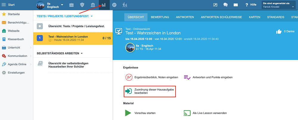
Task: Switch to the Karten tab
Action: pyautogui.click(x=254, y=17)
